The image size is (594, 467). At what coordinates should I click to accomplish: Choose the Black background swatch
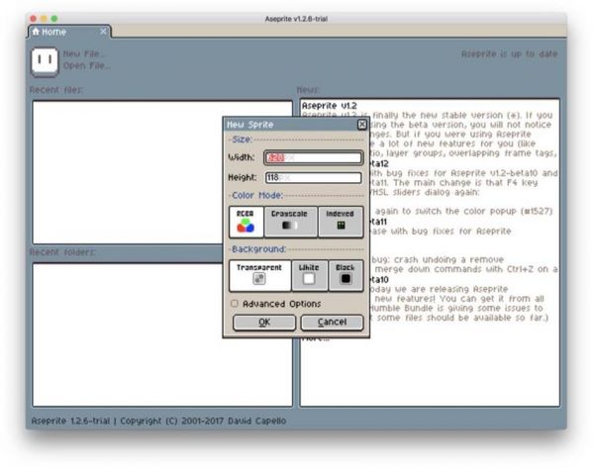[346, 274]
